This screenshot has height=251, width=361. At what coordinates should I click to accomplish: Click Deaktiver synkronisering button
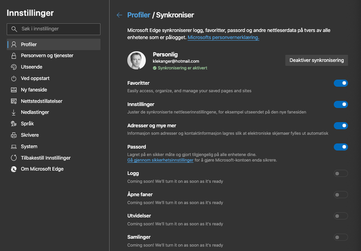coord(316,60)
